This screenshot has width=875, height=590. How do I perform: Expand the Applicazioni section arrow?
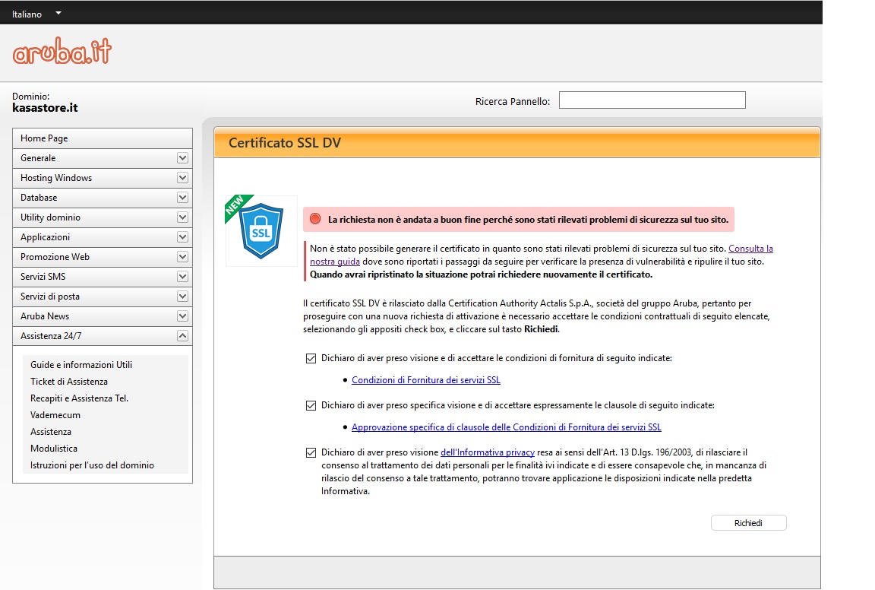pyautogui.click(x=182, y=237)
